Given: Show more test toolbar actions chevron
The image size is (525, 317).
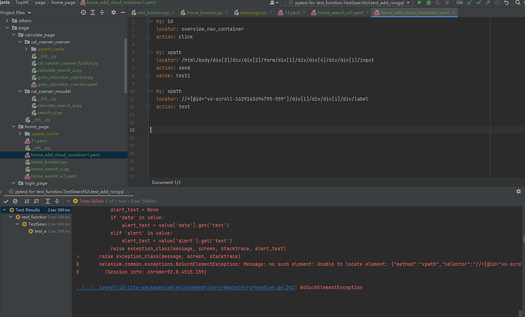Looking at the screenshot, I should (68, 201).
